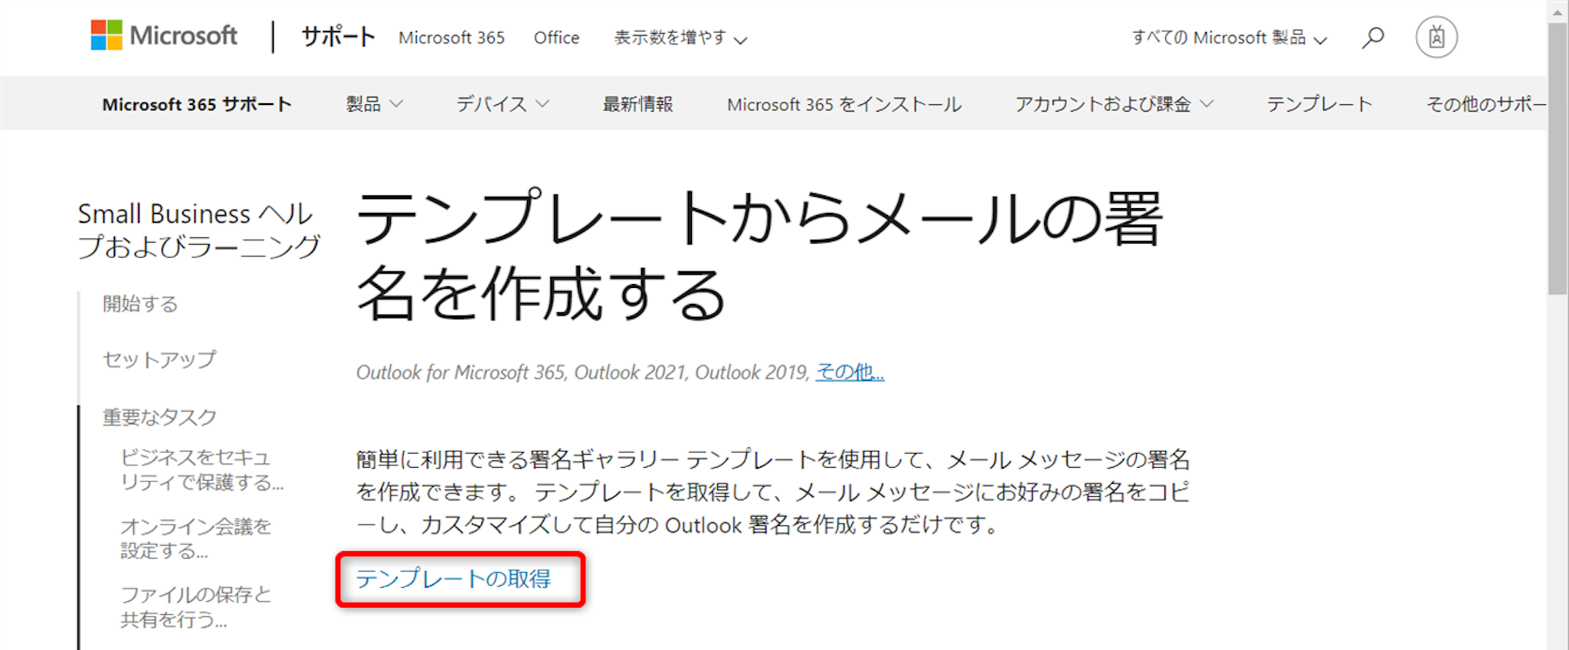Image resolution: width=1569 pixels, height=650 pixels.
Task: Open the その他のサポート menu item
Action: (1485, 104)
